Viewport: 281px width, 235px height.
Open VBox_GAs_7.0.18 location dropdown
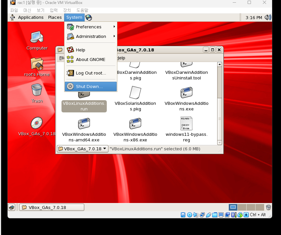[83, 149]
